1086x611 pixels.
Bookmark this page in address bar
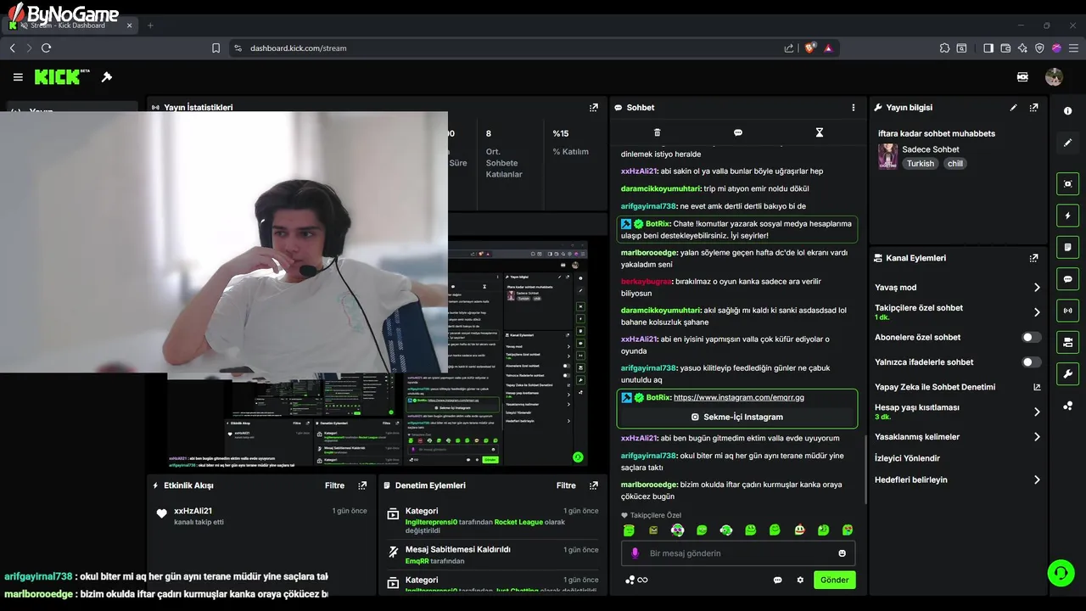[x=216, y=48]
